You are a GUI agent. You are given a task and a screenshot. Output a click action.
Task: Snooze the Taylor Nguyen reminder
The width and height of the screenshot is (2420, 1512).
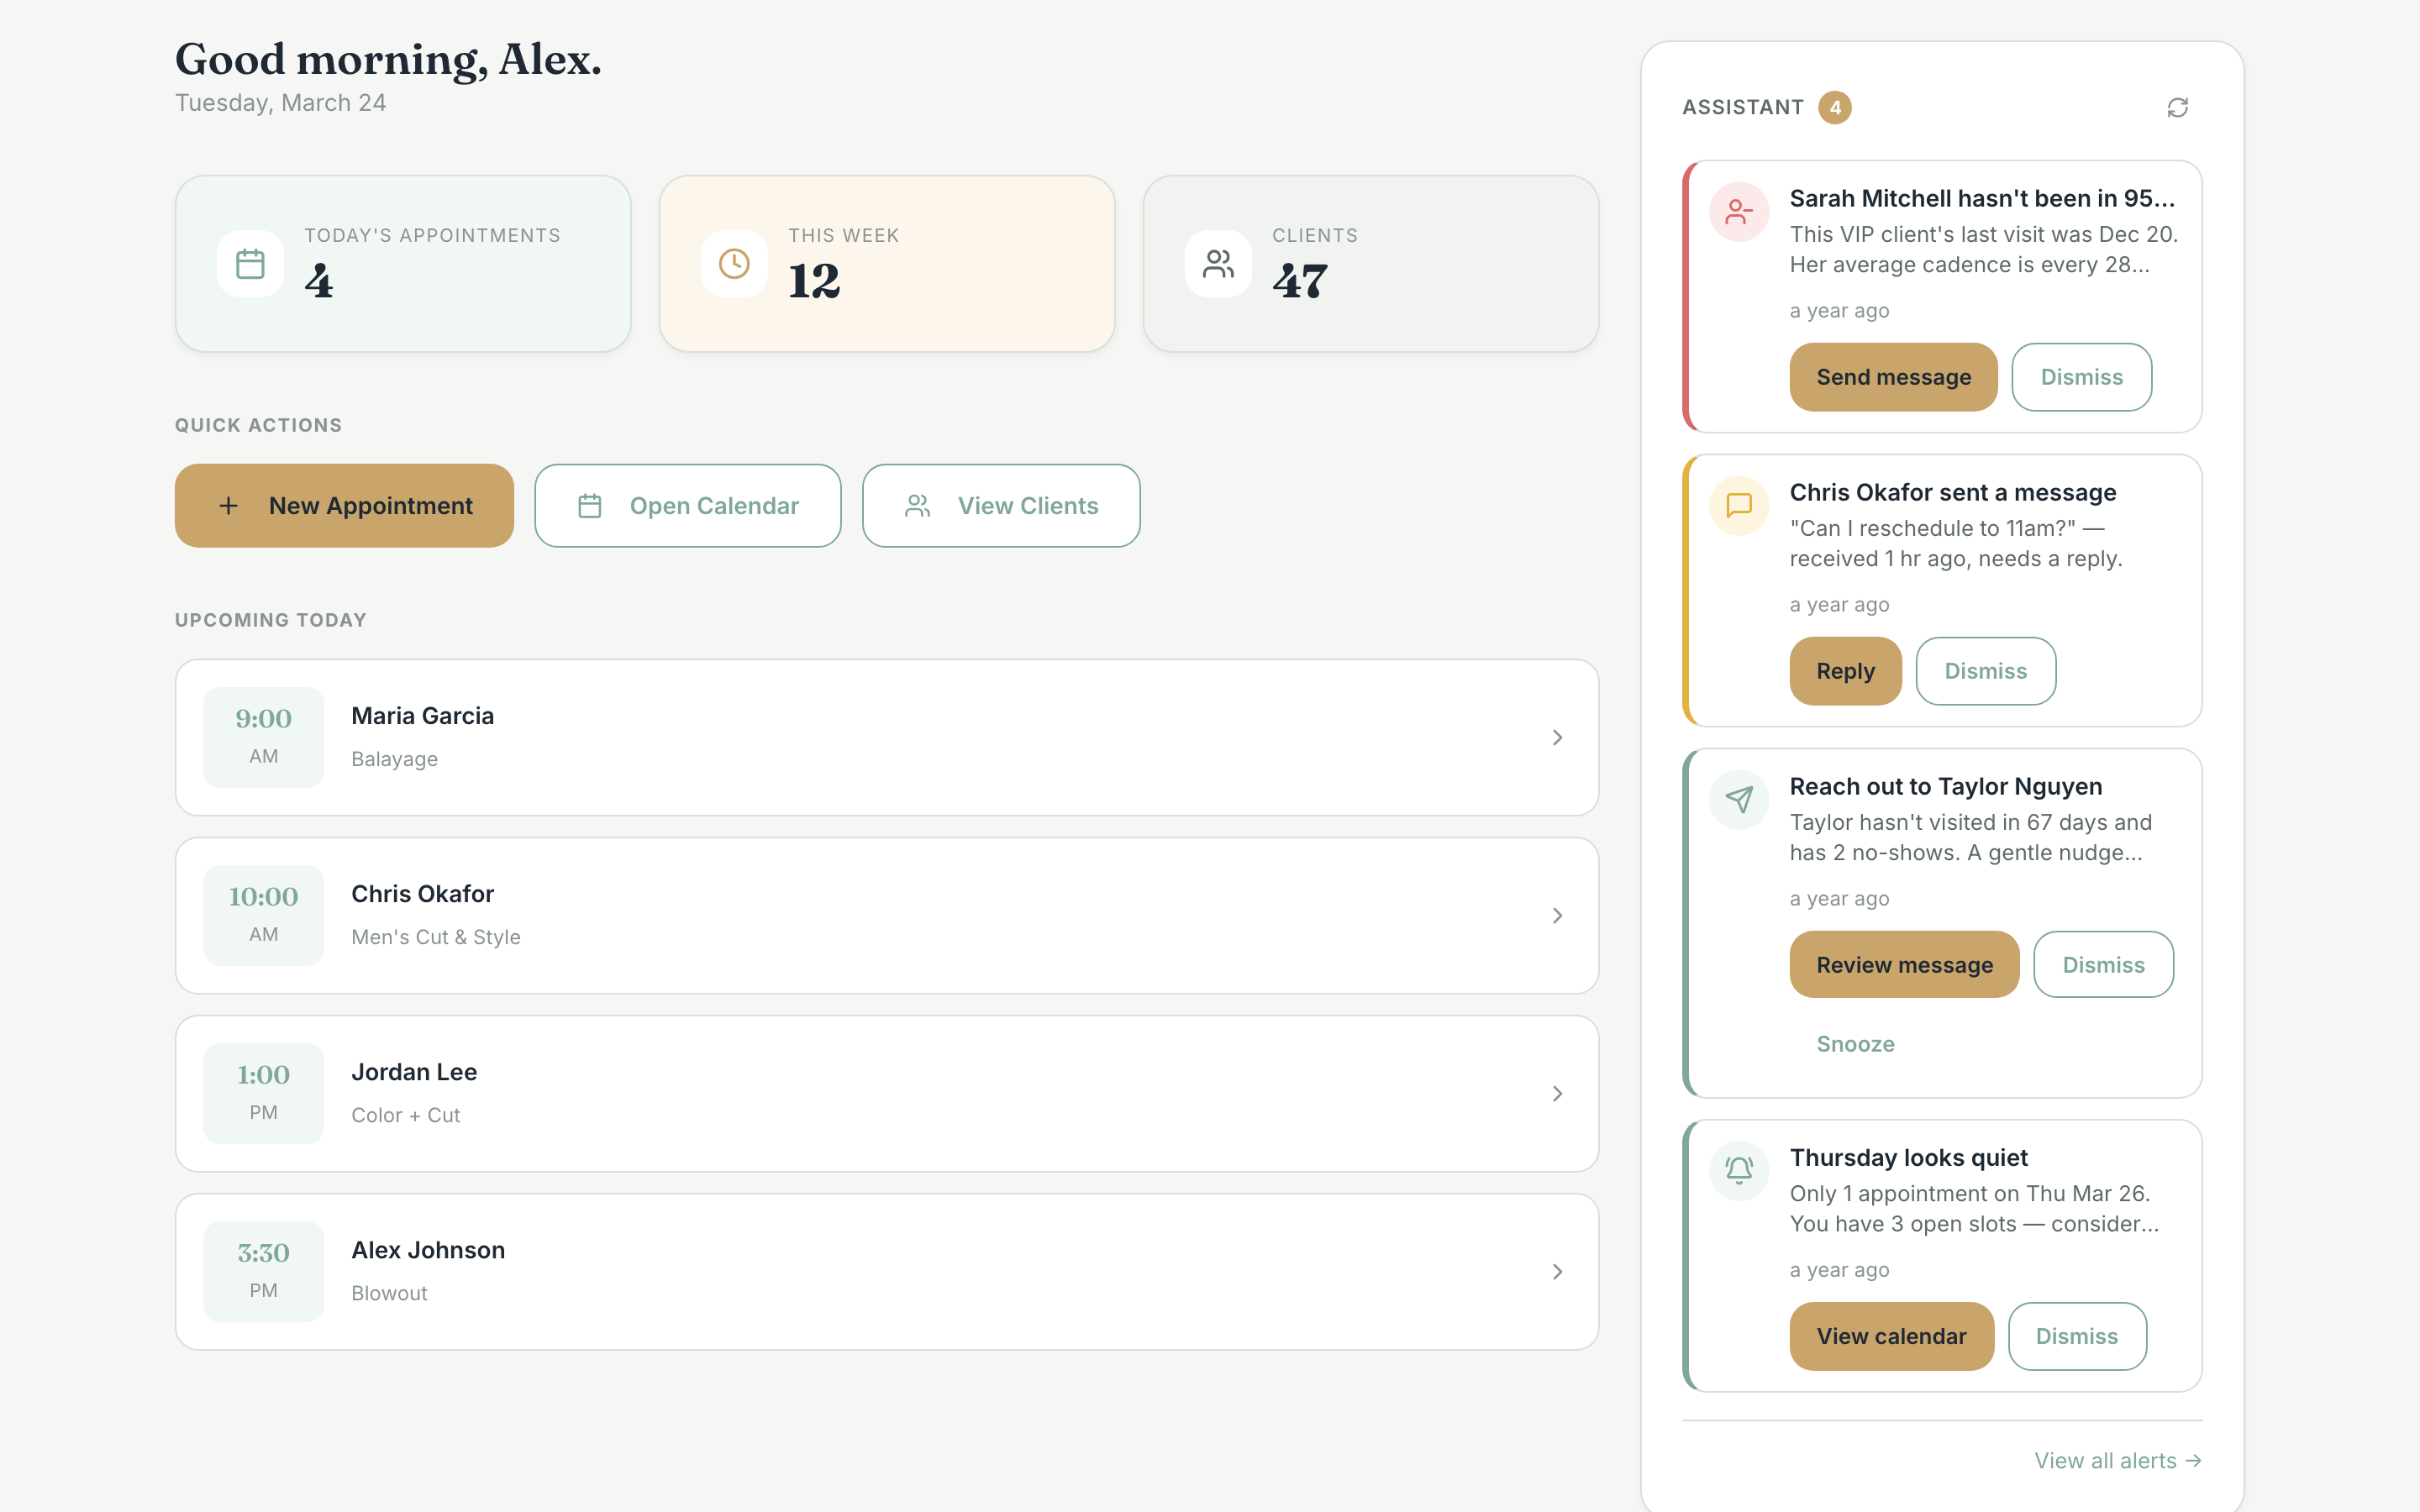(1855, 1043)
